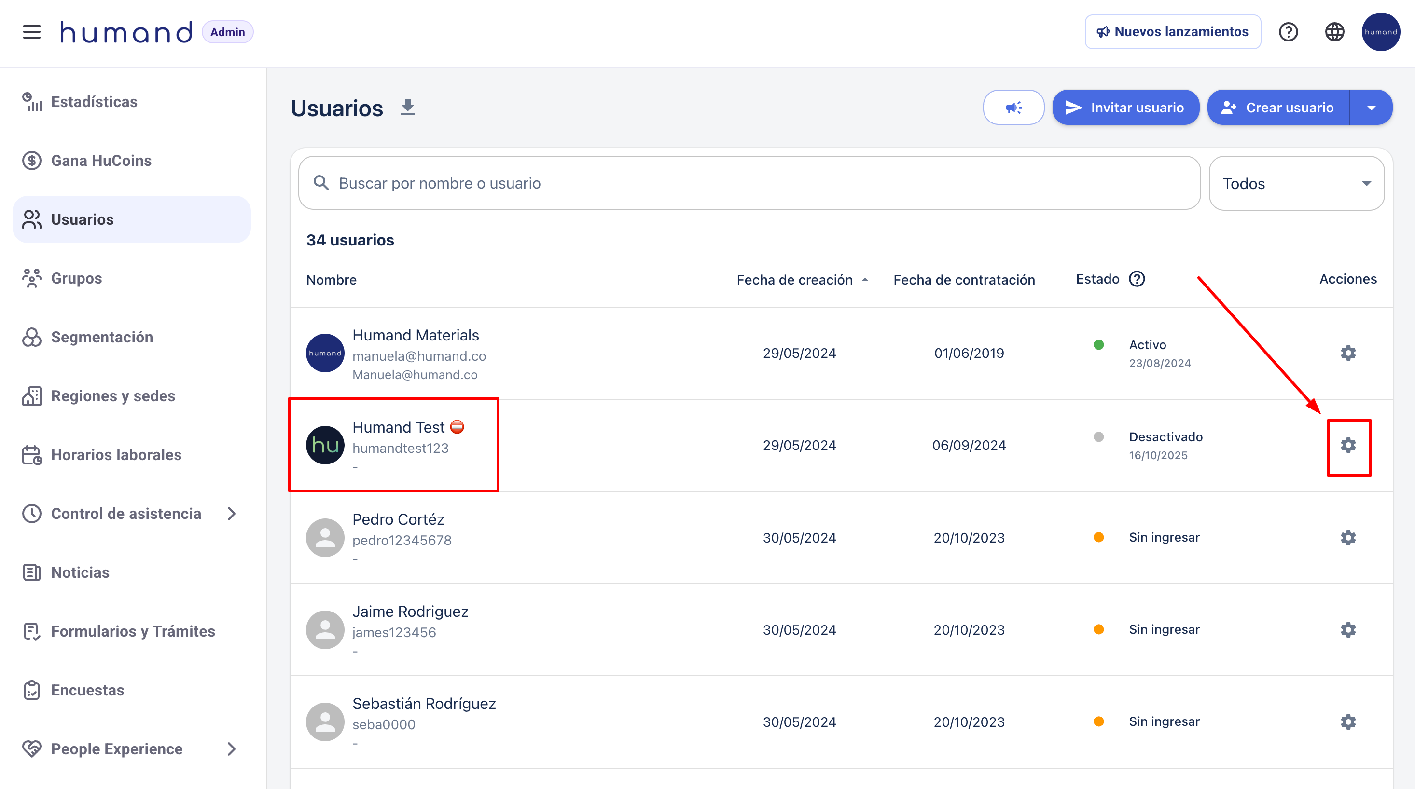Expand Control de asistencia submenu

231,513
